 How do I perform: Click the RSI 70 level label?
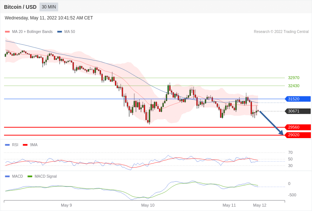pyautogui.click(x=290, y=152)
